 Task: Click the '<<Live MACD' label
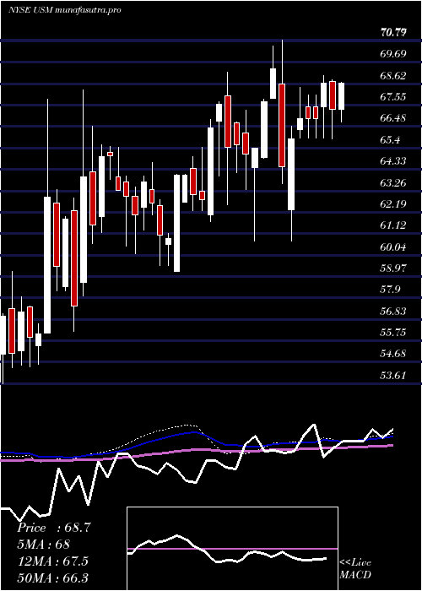pyautogui.click(x=355, y=569)
